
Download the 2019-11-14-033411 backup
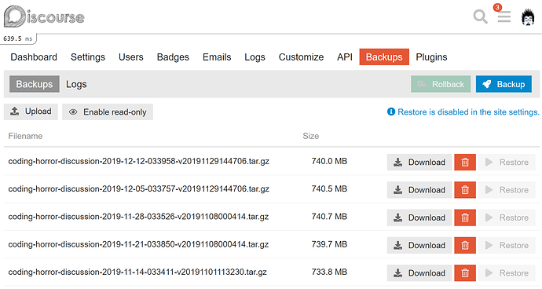[419, 273]
